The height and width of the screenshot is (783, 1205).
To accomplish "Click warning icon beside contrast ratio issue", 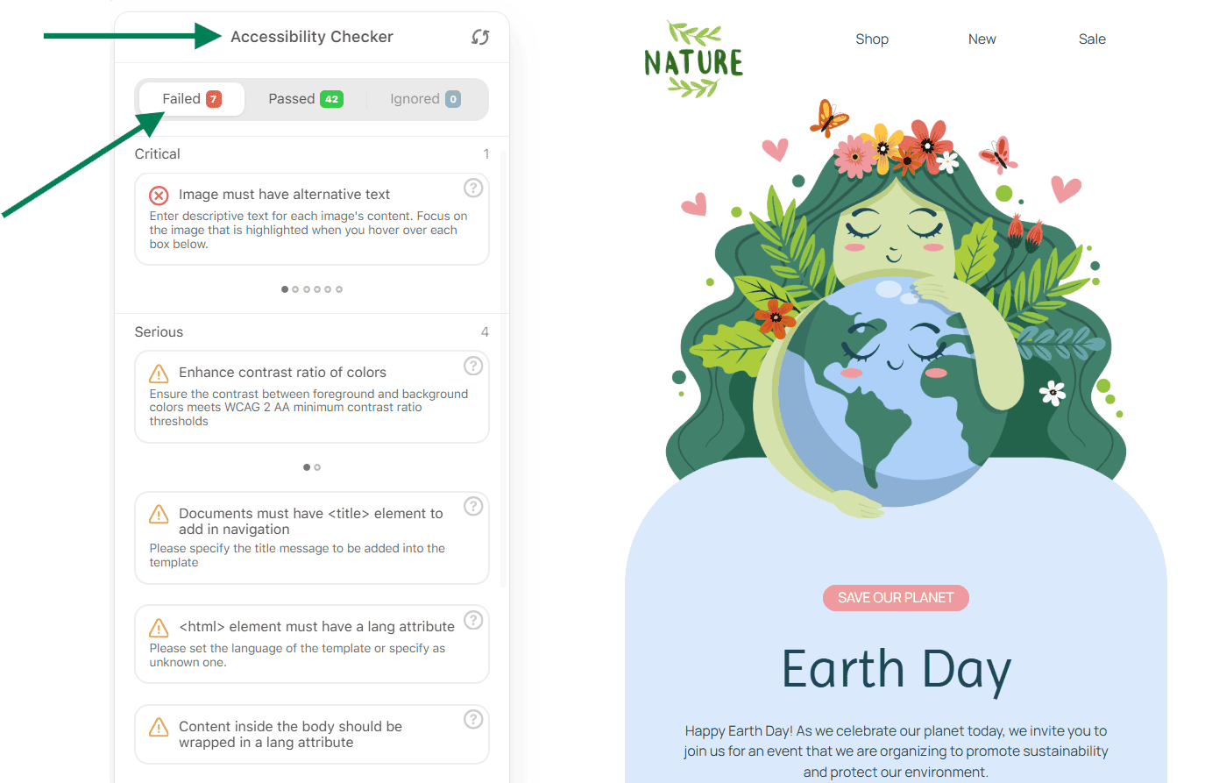I will [x=159, y=374].
